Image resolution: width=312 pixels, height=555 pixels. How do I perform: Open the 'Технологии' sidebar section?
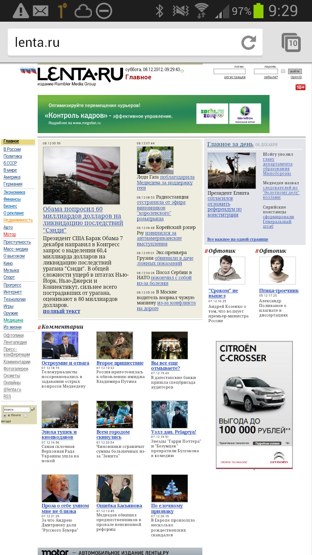click(14, 299)
